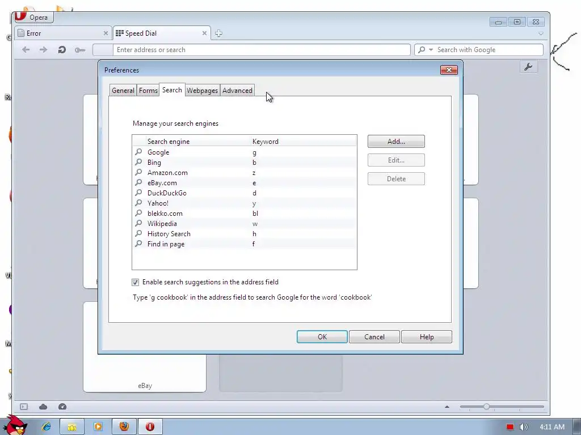Open the Start menu Angry Birds orb
This screenshot has height=435, width=581.
[x=15, y=425]
